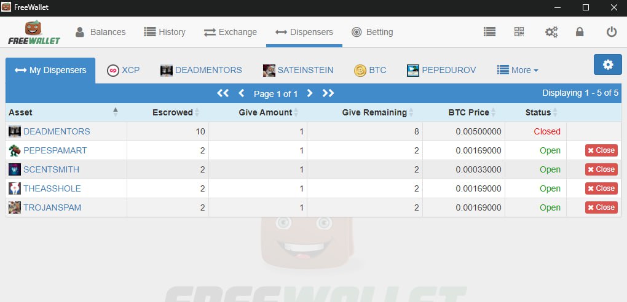Sort table by Give Remaining column
The width and height of the screenshot is (627, 302).
365,113
